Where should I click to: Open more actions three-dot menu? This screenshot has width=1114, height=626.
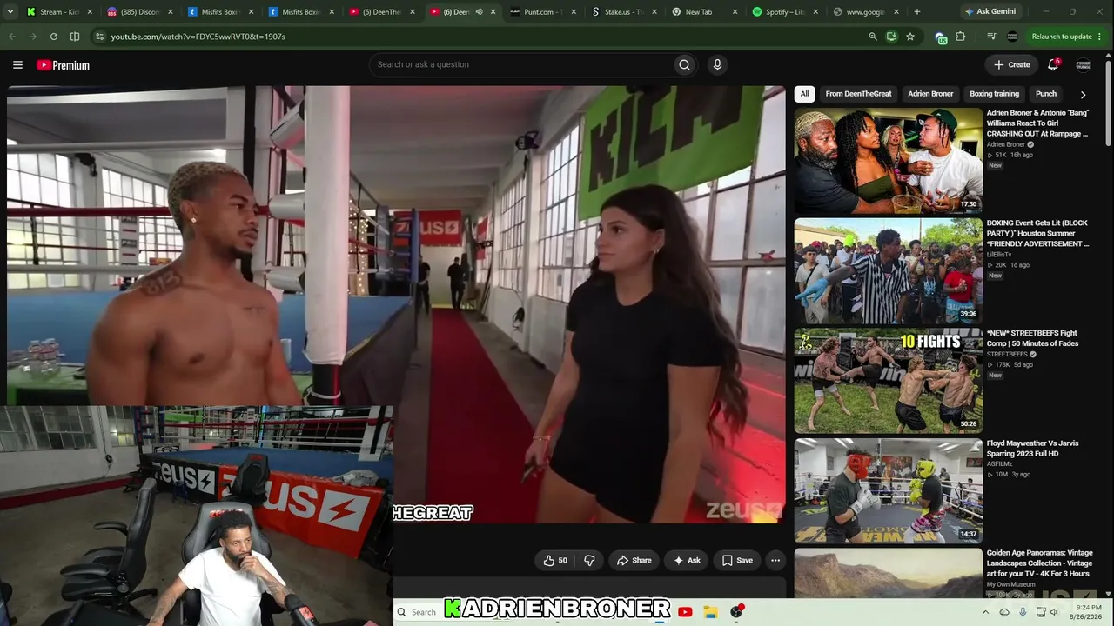point(775,561)
